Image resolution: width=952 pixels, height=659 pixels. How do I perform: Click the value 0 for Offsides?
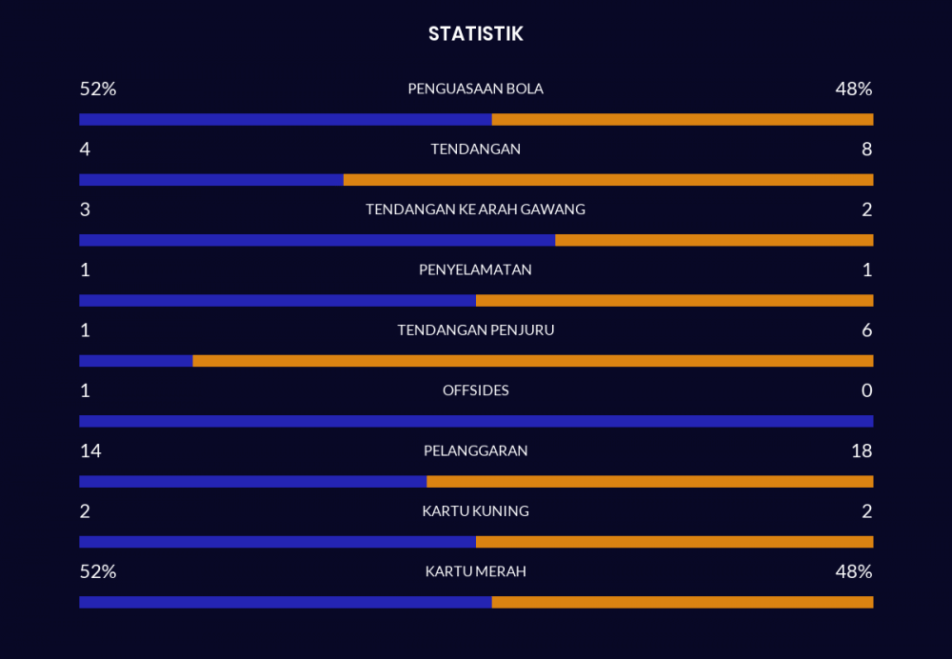point(866,390)
